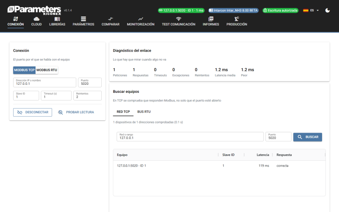This screenshot has width=339, height=212.
Task: Open the Comparar arrows icon
Action: coord(111,19)
